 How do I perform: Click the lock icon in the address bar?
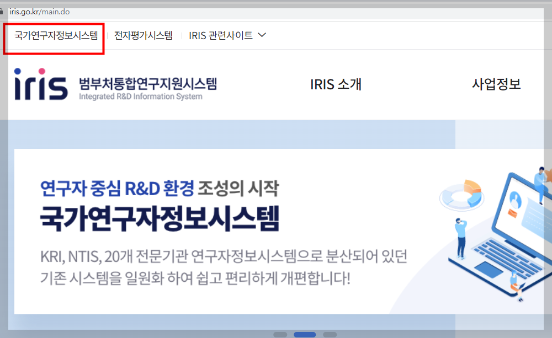pyautogui.click(x=2, y=12)
